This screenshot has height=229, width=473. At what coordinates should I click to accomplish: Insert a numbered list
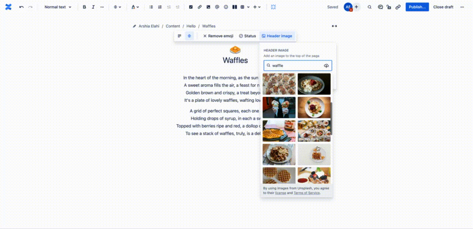pyautogui.click(x=160, y=7)
